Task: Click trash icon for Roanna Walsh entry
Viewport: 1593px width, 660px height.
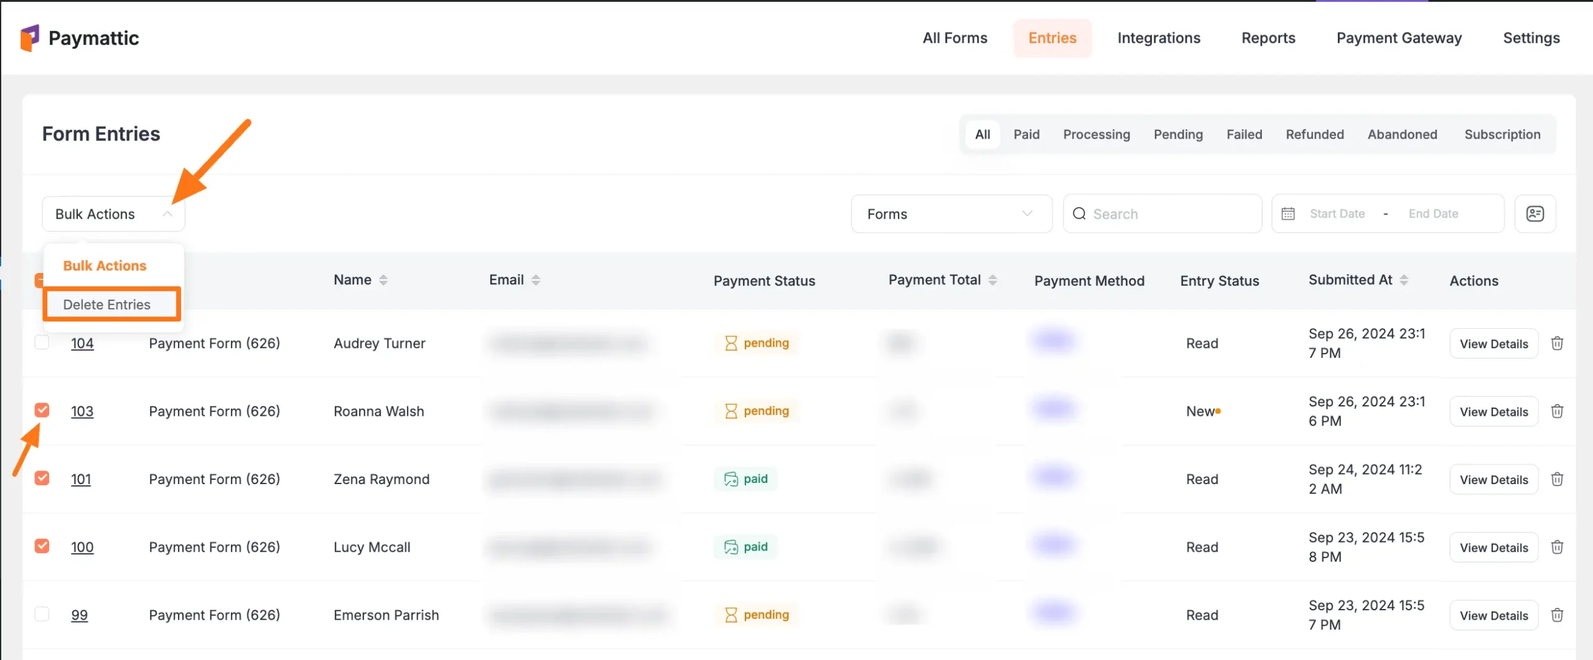Action: 1557,411
